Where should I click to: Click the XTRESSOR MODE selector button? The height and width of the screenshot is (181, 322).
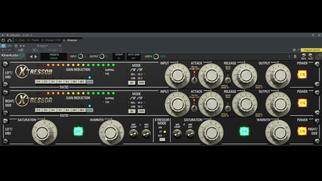click(162, 140)
